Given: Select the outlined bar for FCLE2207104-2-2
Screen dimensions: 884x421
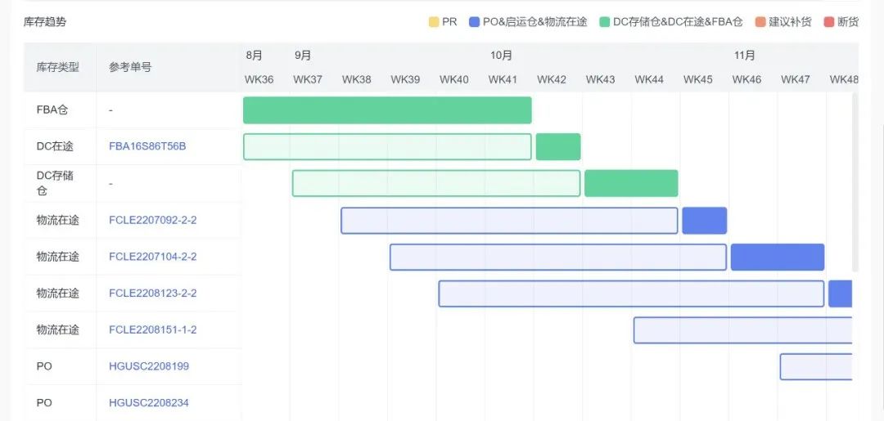Looking at the screenshot, I should (558, 258).
